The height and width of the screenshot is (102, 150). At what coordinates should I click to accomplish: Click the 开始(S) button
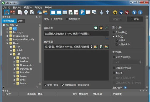pyautogui.click(x=135, y=19)
